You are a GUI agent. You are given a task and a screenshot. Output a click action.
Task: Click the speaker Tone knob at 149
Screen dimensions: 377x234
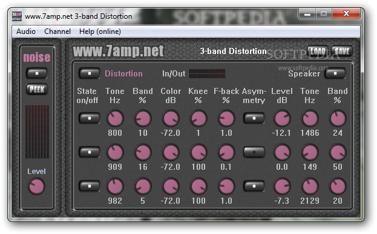[x=310, y=152]
